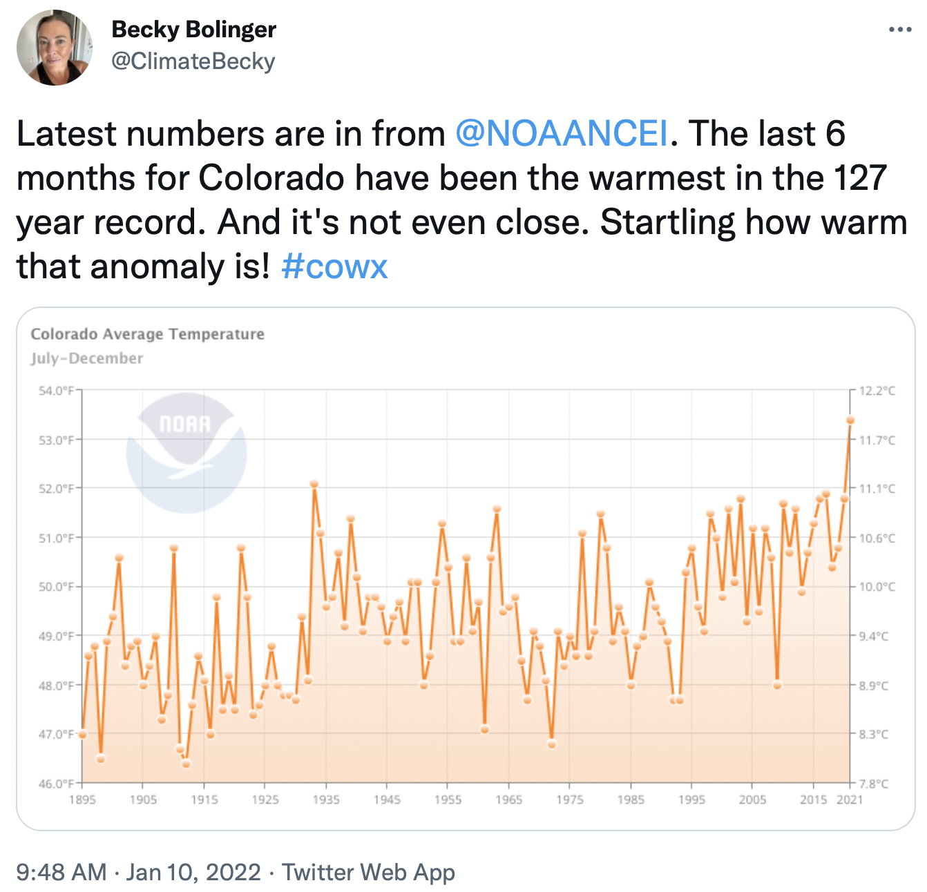Click the Jan 10, 2022 date text
This screenshot has width=927, height=892.
[x=193, y=872]
